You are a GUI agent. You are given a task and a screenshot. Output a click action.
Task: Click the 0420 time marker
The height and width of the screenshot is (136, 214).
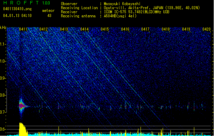coord(207,29)
